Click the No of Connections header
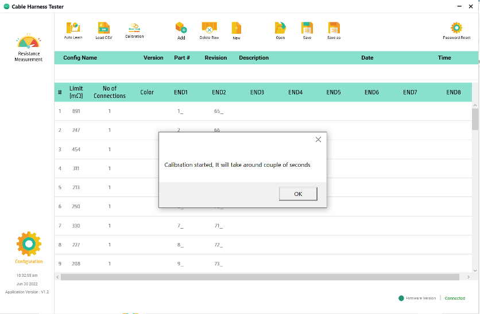 (x=110, y=92)
